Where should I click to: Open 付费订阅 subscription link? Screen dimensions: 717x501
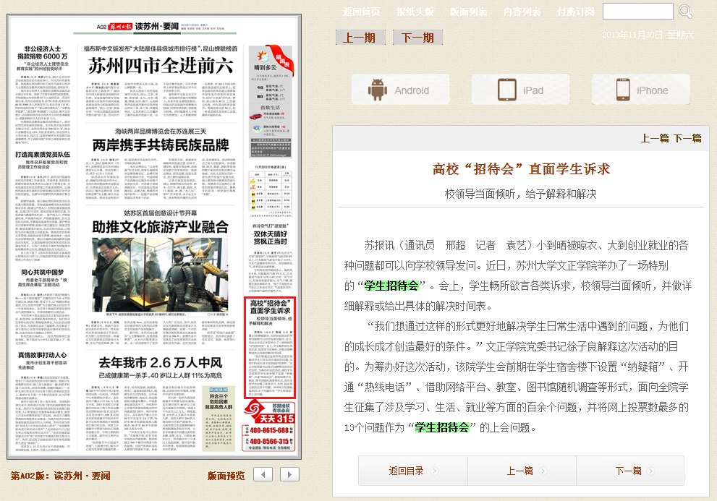pos(576,12)
